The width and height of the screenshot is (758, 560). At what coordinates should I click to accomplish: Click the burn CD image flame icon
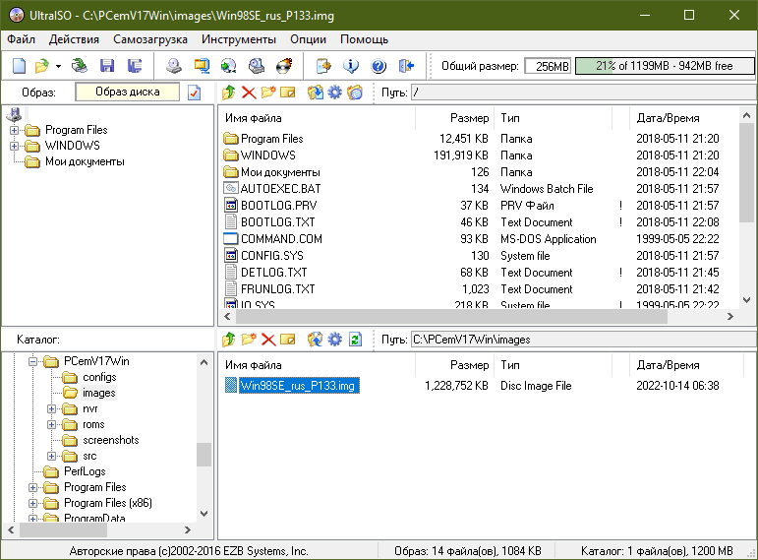[x=283, y=66]
